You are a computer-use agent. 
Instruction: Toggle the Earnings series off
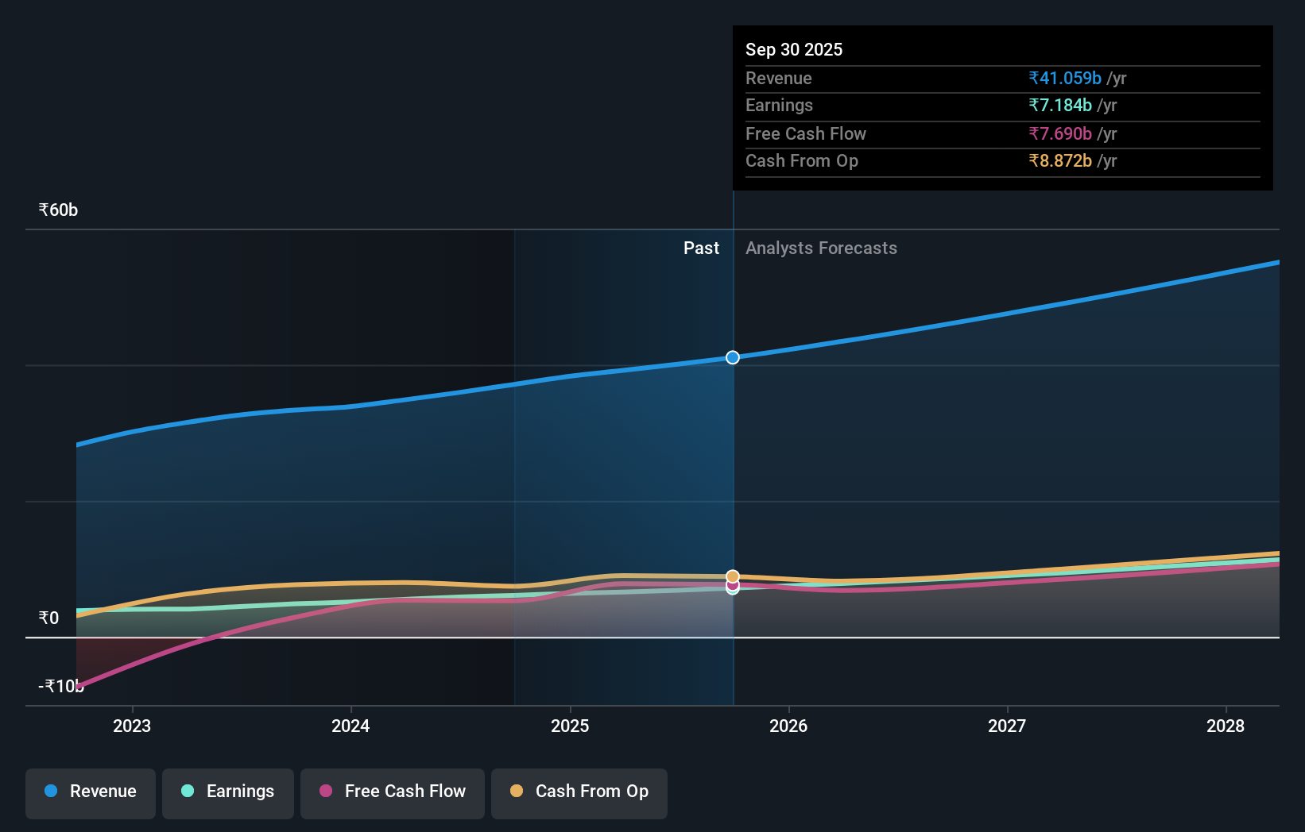pyautogui.click(x=227, y=792)
